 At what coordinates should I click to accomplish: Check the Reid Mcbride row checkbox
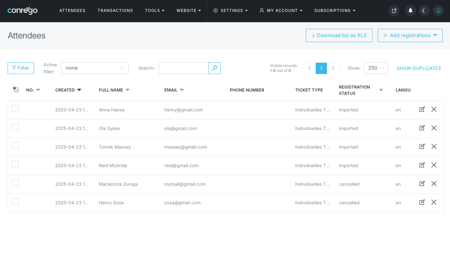(x=15, y=164)
